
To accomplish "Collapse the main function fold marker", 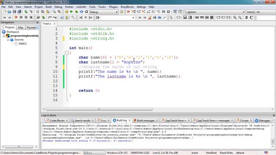I will click(66, 53).
